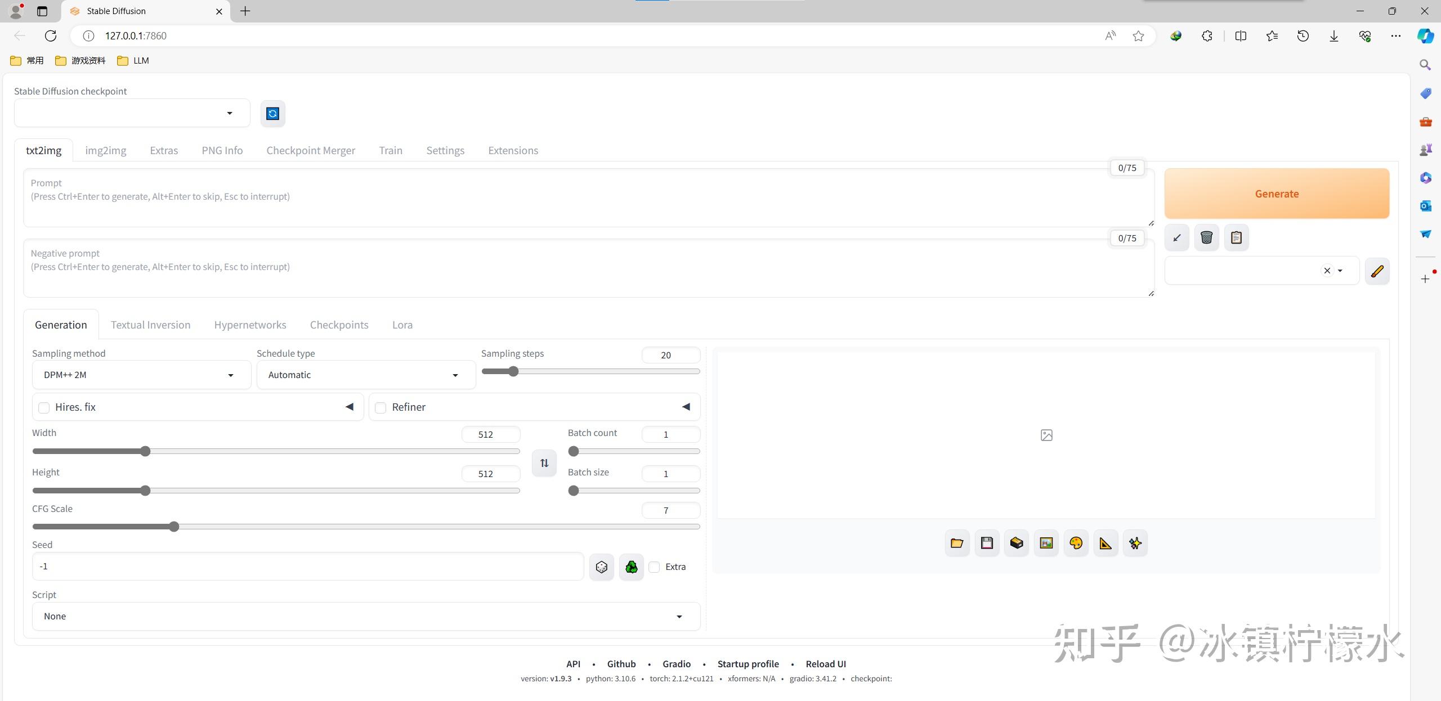Click the green recycle reuse seed icon

(631, 567)
